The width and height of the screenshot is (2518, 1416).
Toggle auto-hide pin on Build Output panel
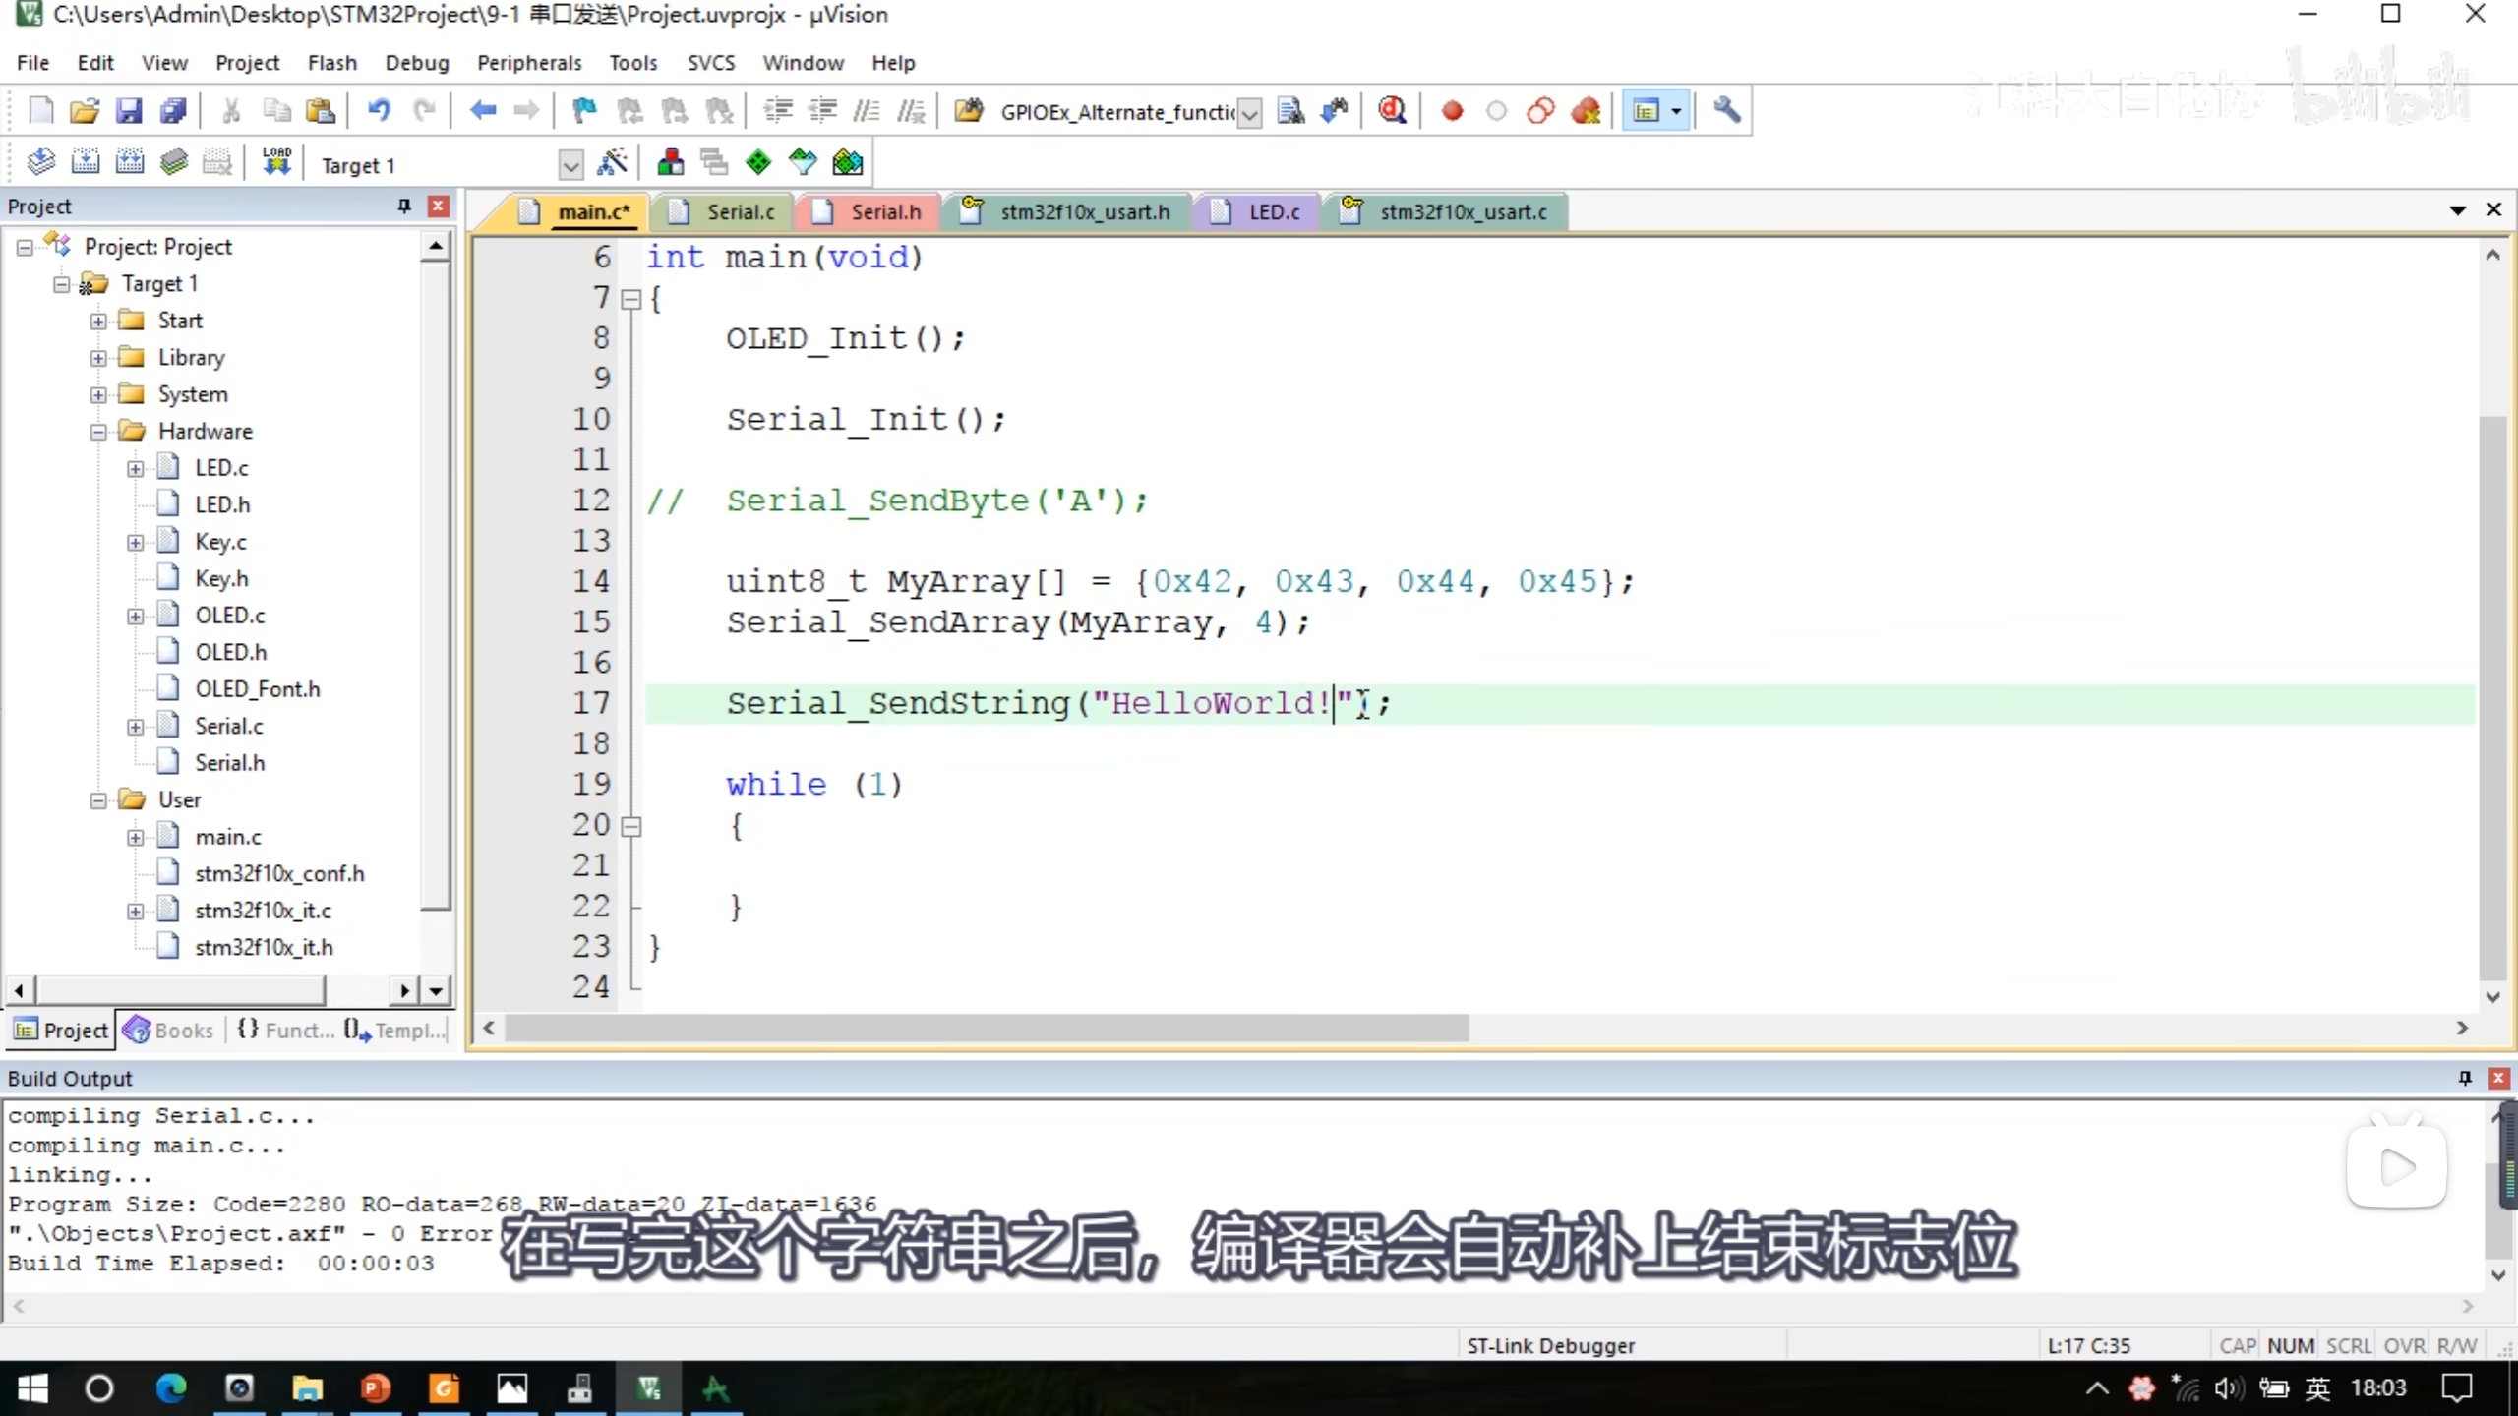click(x=2465, y=1078)
